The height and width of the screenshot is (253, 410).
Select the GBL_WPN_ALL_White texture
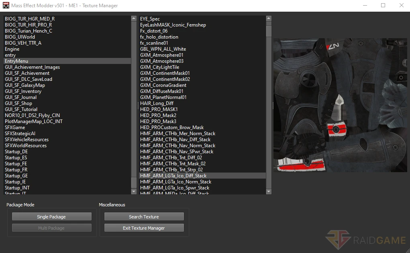(202, 49)
